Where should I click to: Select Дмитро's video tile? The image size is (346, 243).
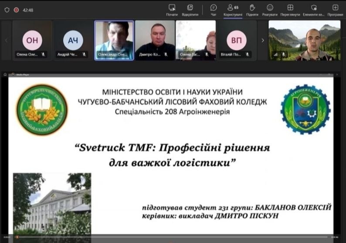155,39
